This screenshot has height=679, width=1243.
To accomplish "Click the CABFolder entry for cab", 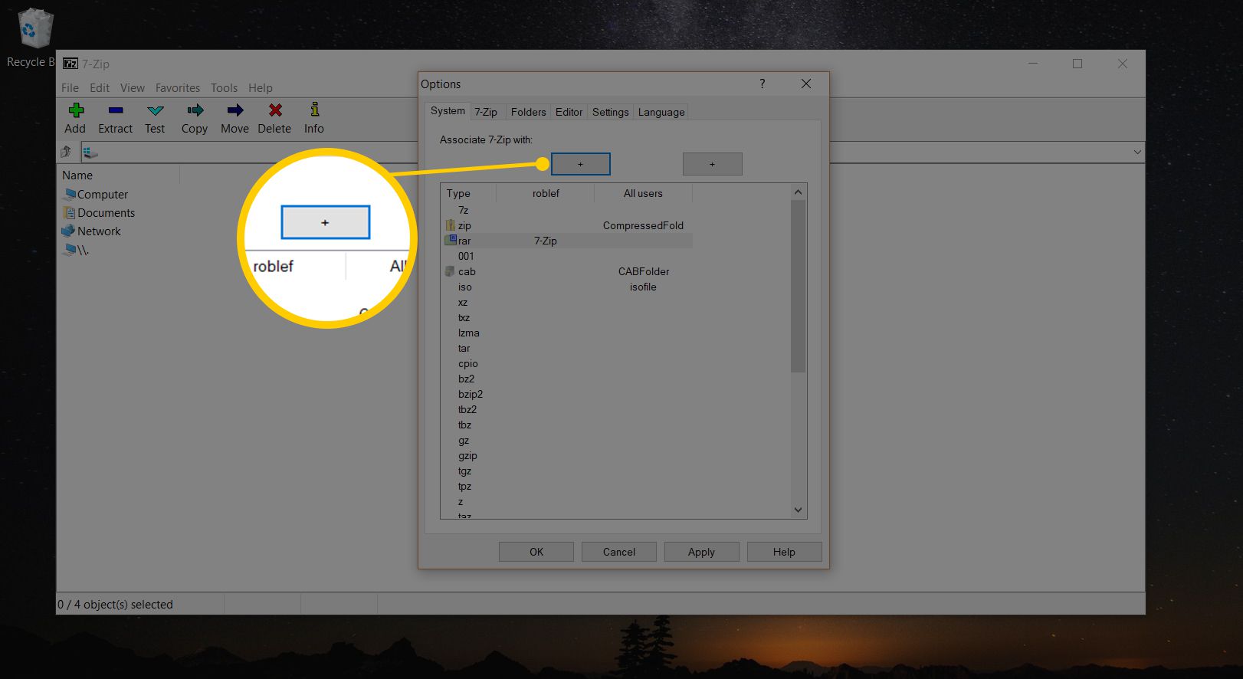I will click(644, 271).
